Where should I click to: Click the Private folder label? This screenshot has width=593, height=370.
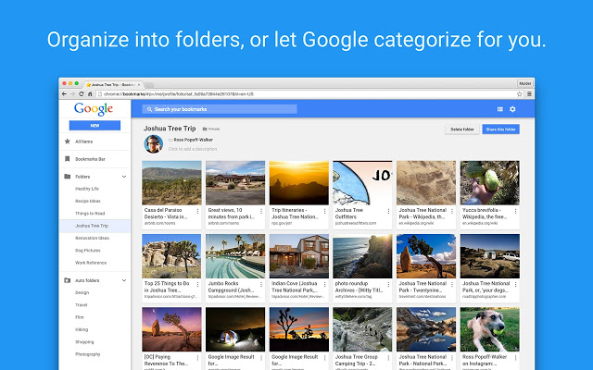click(211, 129)
